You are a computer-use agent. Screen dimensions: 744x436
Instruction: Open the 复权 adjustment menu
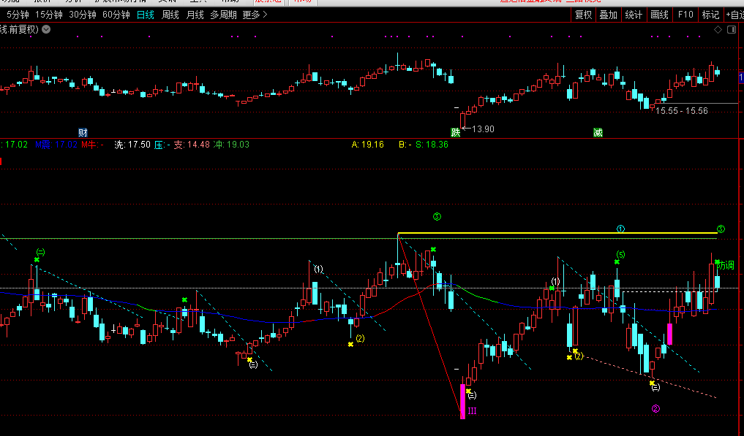tap(583, 15)
